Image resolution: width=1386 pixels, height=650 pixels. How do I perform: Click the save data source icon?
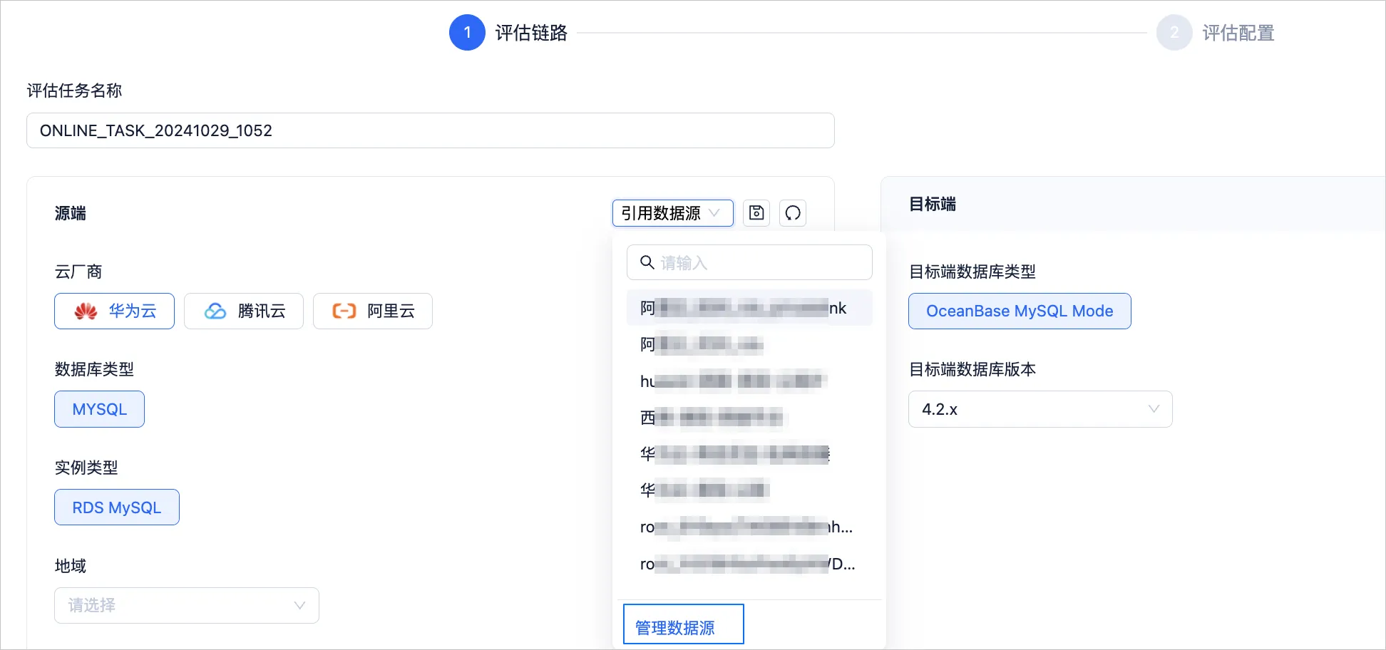click(x=756, y=213)
